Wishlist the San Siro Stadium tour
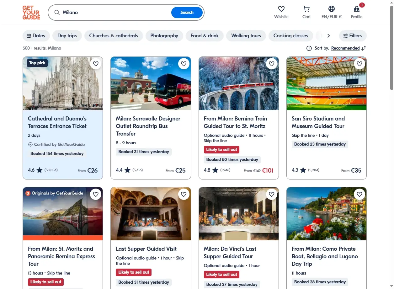This screenshot has height=289, width=394. (x=359, y=64)
